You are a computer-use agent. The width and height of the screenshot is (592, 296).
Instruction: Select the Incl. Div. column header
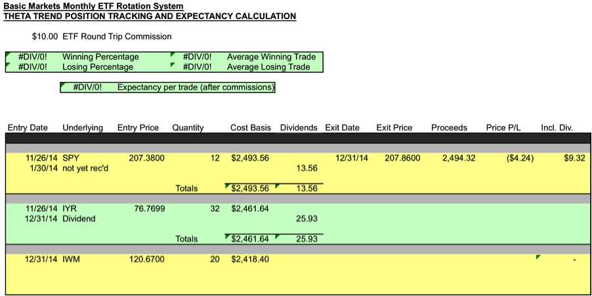(x=557, y=127)
